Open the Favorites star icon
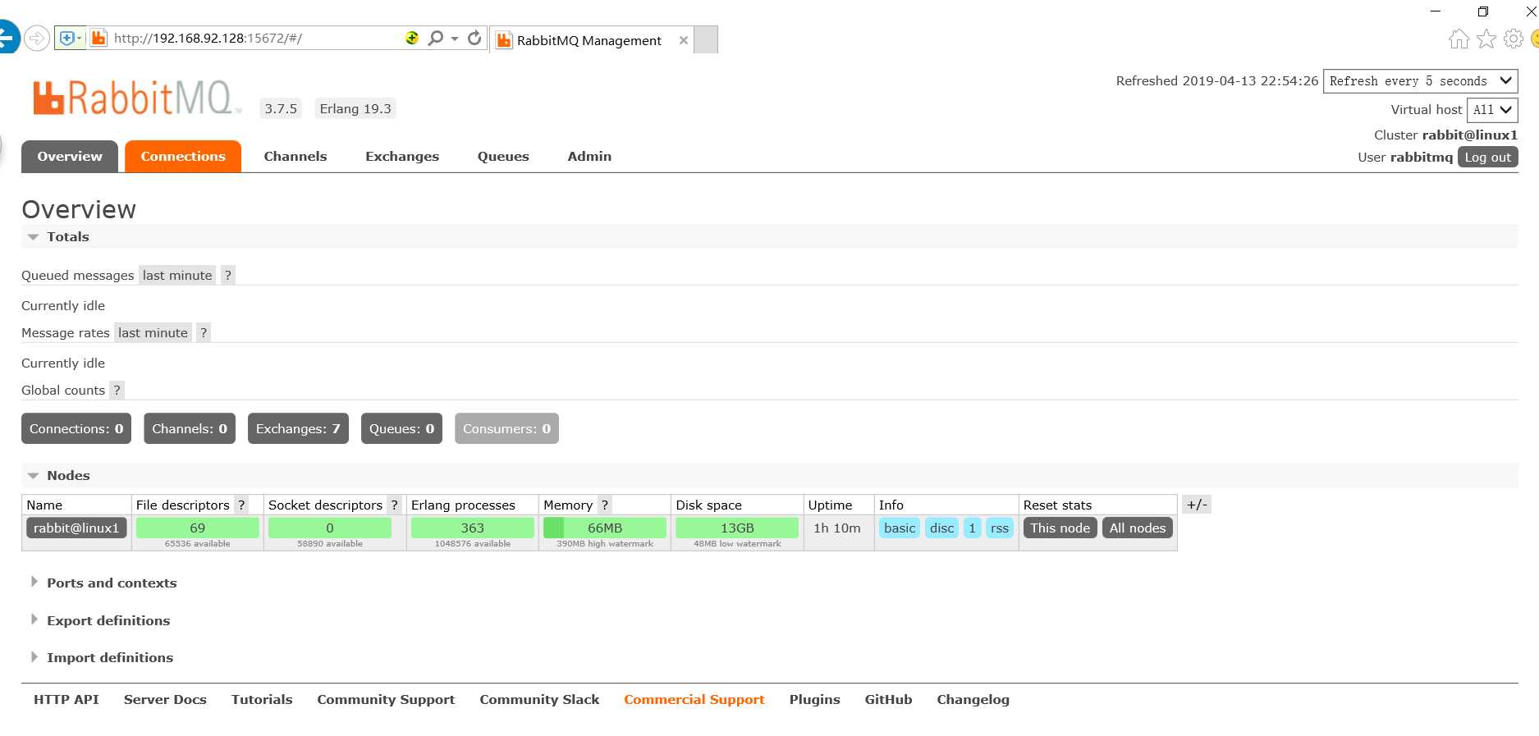This screenshot has height=736, width=1539. [x=1486, y=39]
